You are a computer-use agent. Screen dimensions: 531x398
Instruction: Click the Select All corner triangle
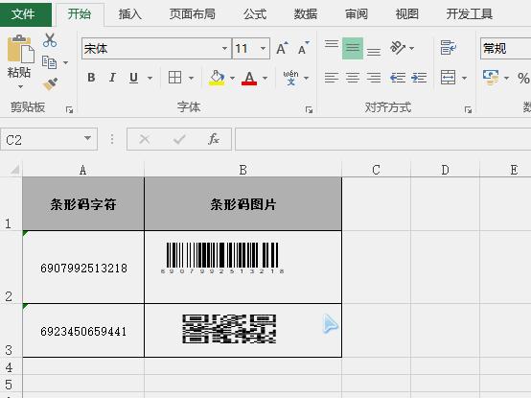point(14,169)
